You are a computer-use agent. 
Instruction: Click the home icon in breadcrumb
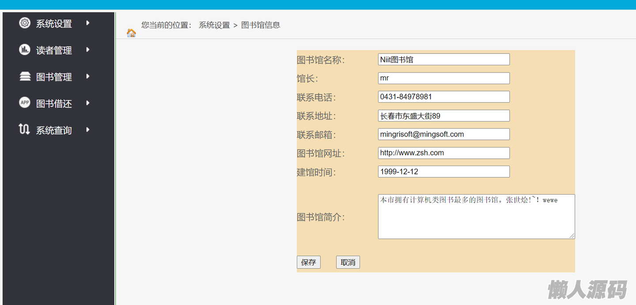[131, 33]
